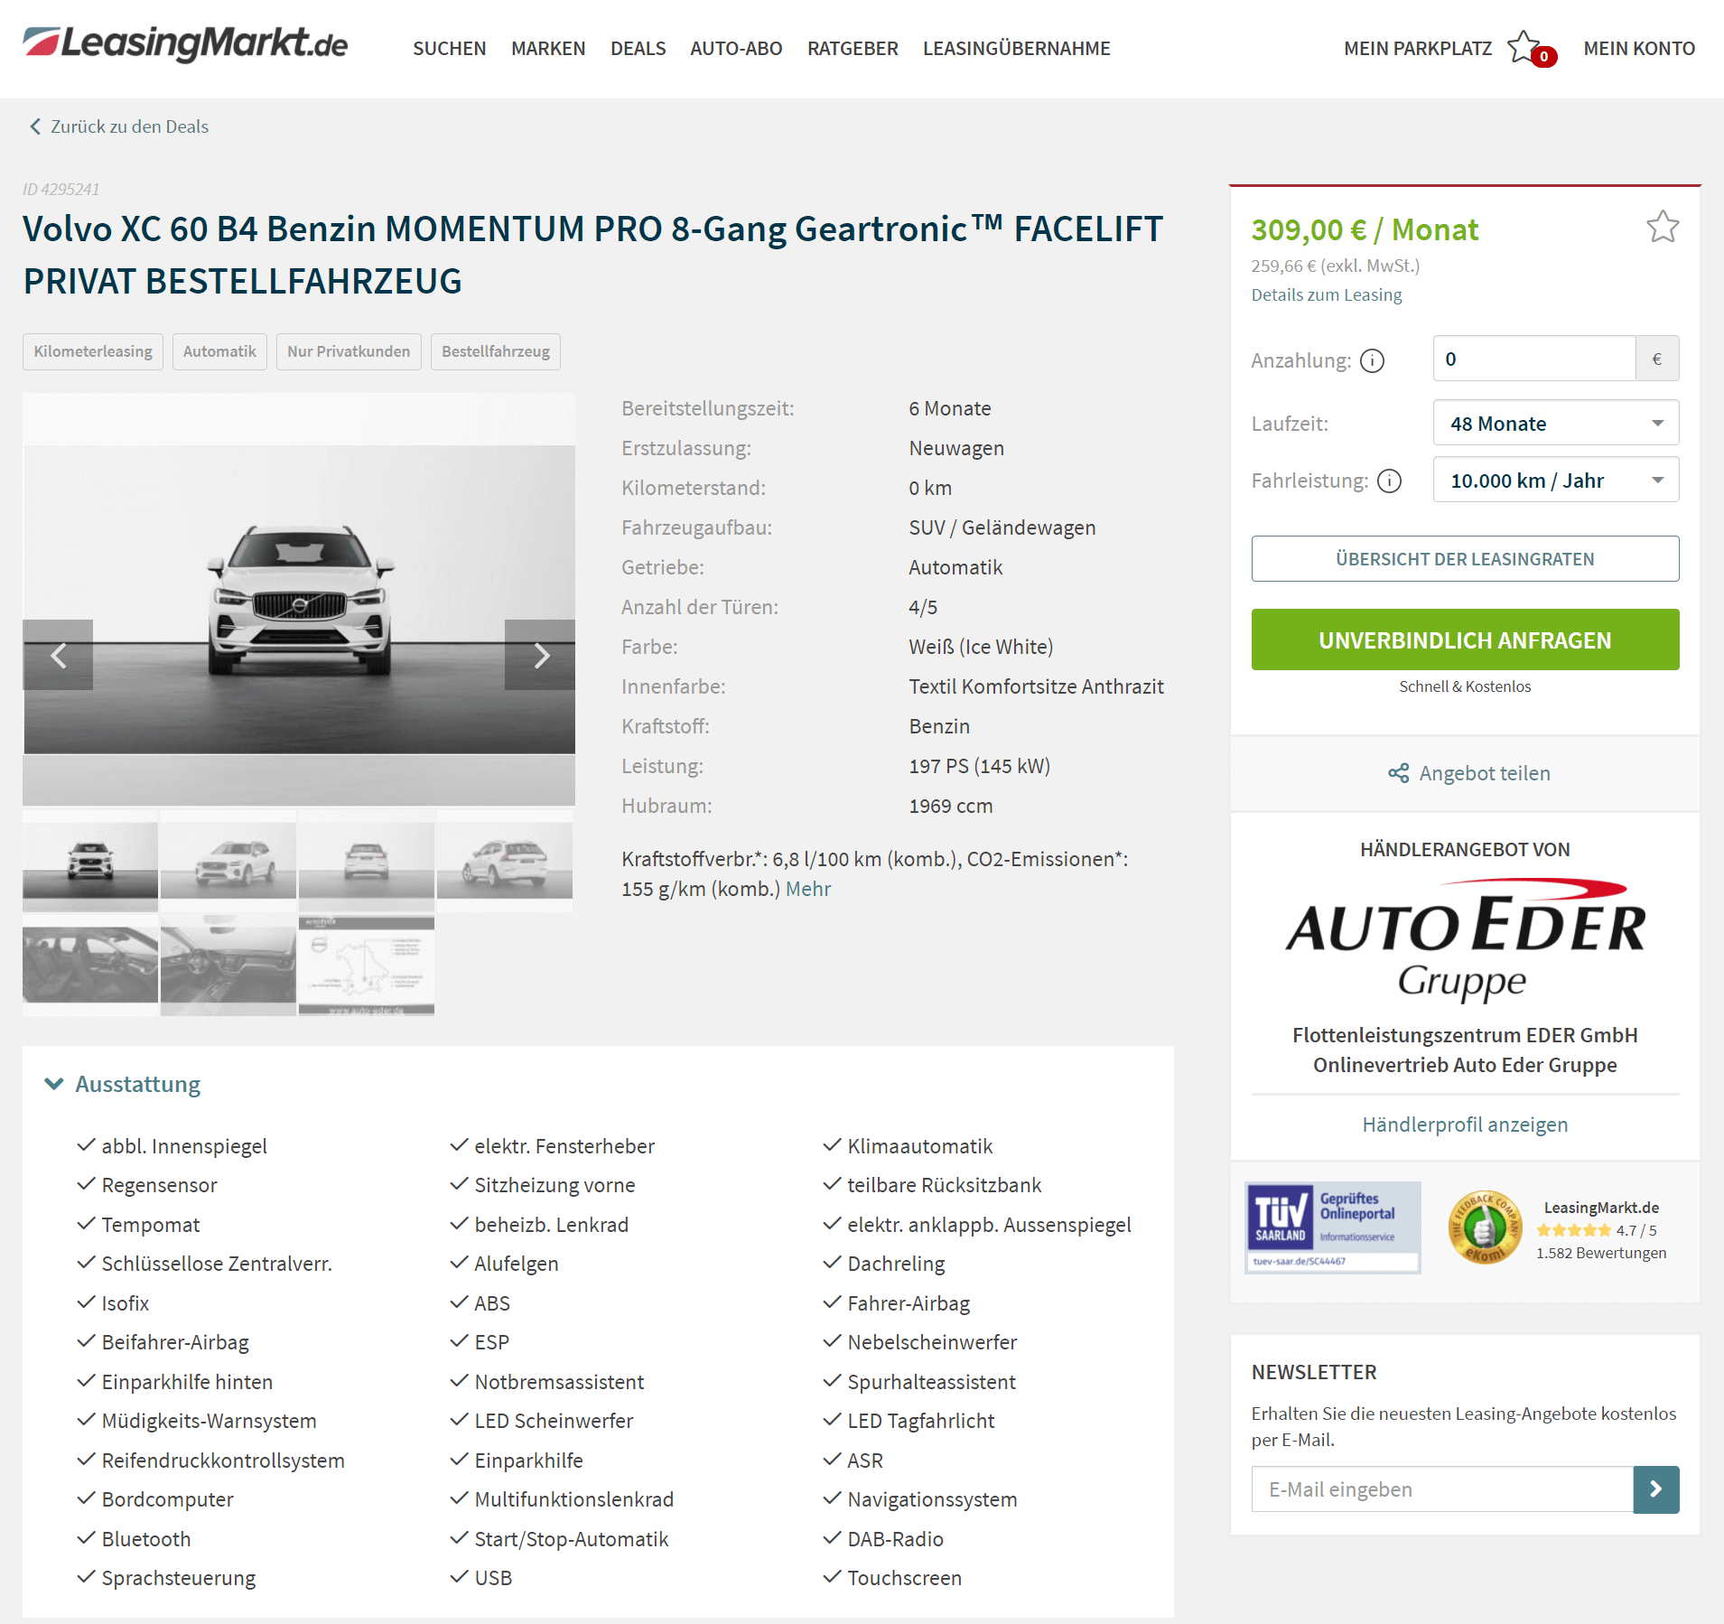
Task: Open the DEALS menu
Action: pos(638,49)
